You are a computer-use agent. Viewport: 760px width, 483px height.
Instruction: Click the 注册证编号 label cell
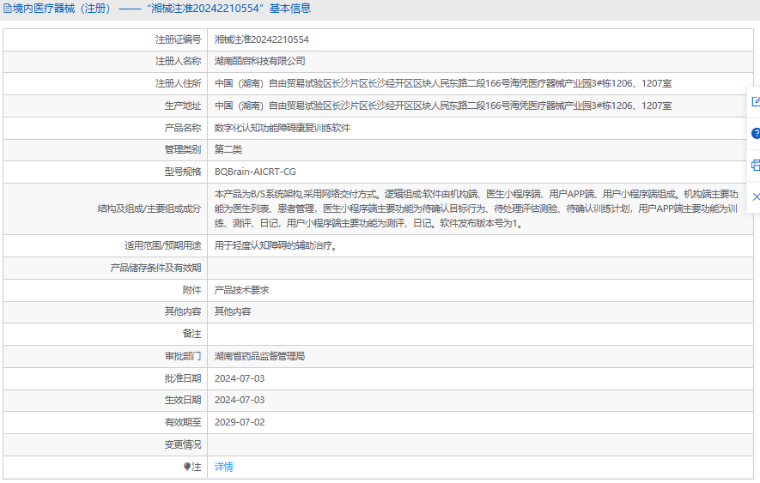point(178,39)
